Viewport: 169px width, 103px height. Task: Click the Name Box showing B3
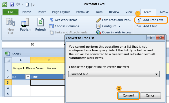pyautogui.click(x=33, y=44)
